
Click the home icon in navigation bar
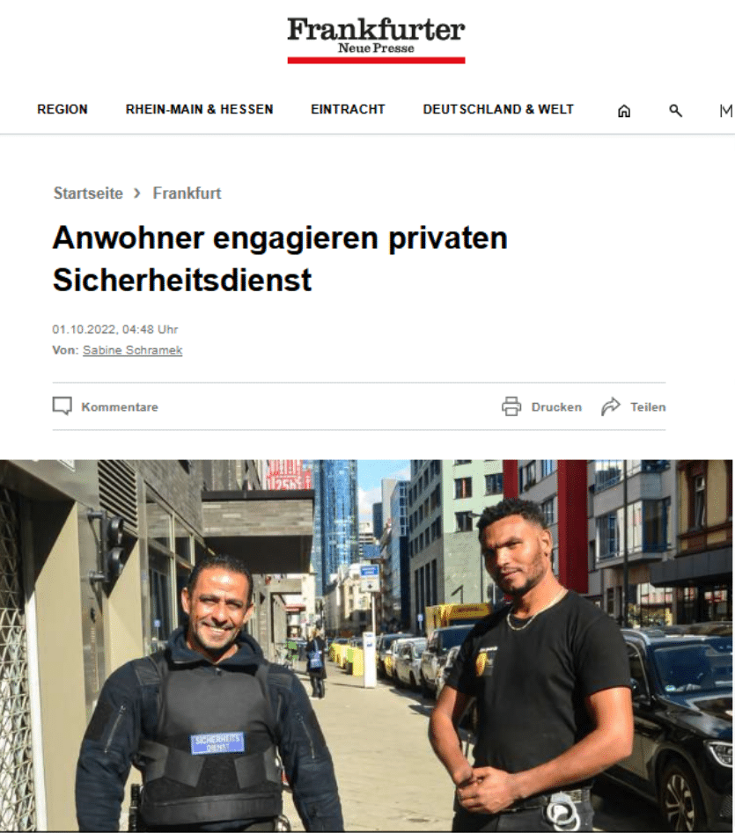624,111
